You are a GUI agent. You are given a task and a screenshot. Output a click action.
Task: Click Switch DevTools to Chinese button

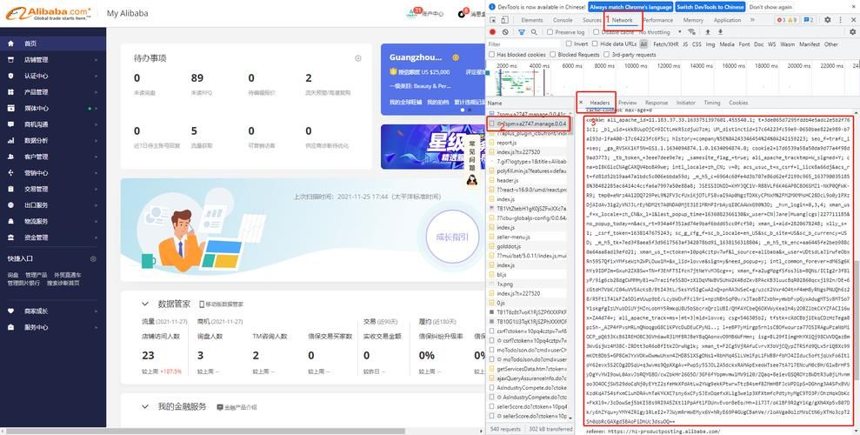pyautogui.click(x=710, y=7)
